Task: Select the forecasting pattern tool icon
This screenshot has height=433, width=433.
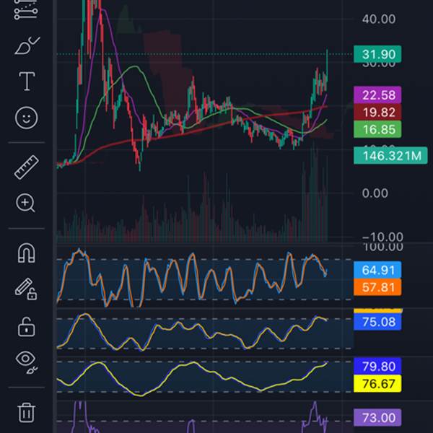Action: coord(26,10)
